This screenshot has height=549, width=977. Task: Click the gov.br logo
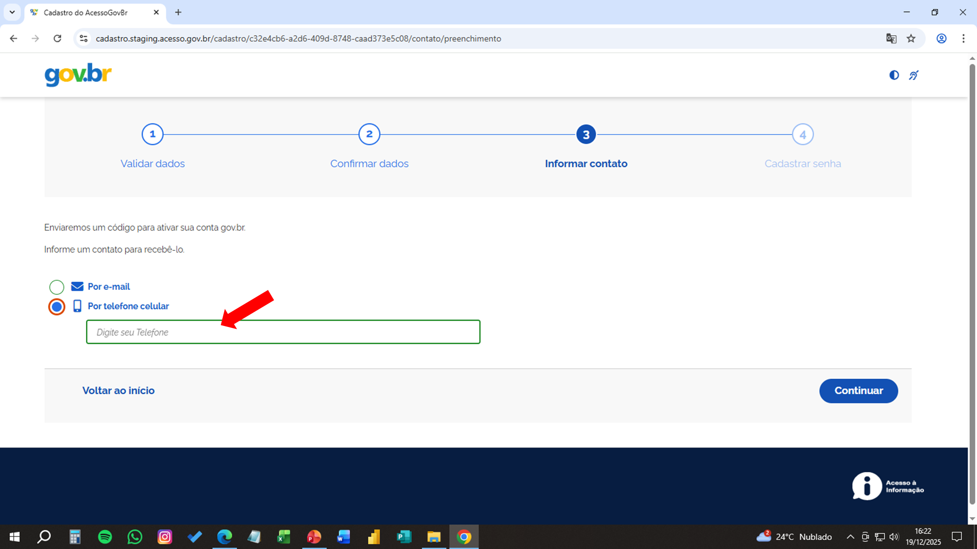(x=78, y=75)
